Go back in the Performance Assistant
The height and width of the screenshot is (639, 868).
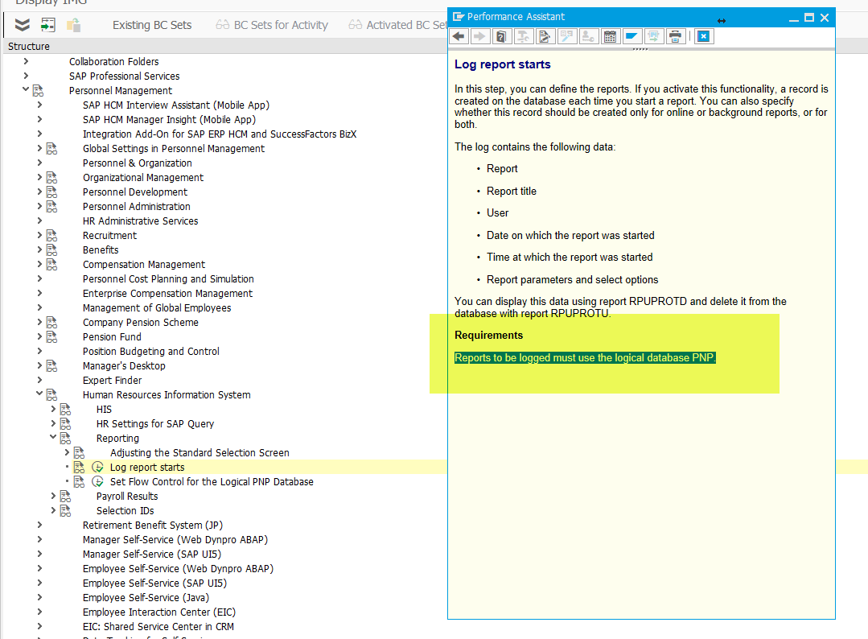[459, 36]
